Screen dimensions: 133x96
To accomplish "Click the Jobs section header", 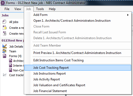I will [5, 15].
